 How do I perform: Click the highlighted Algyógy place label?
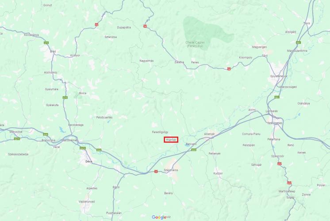(171, 140)
